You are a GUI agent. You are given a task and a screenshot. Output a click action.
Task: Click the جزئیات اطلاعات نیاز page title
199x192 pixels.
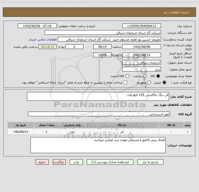(x=176, y=12)
